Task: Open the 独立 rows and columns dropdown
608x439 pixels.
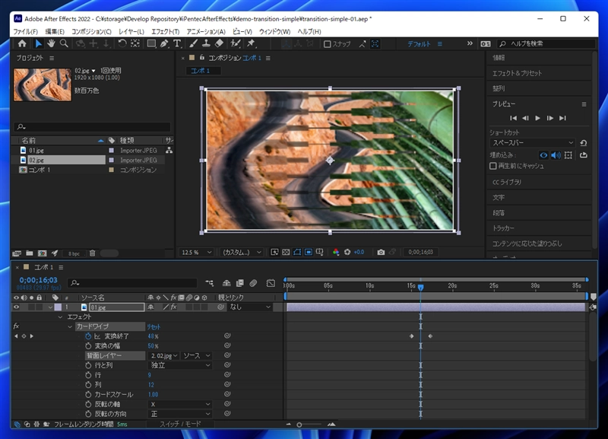Action: click(x=180, y=365)
